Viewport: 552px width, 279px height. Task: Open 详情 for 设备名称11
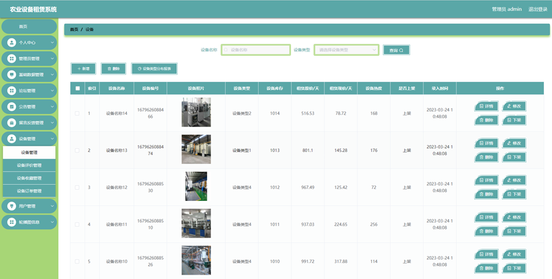point(486,217)
